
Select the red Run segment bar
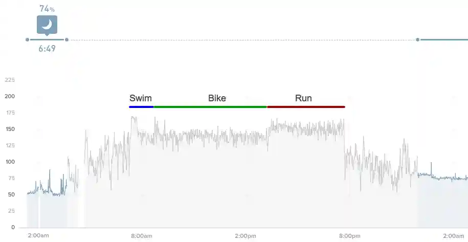(306, 107)
